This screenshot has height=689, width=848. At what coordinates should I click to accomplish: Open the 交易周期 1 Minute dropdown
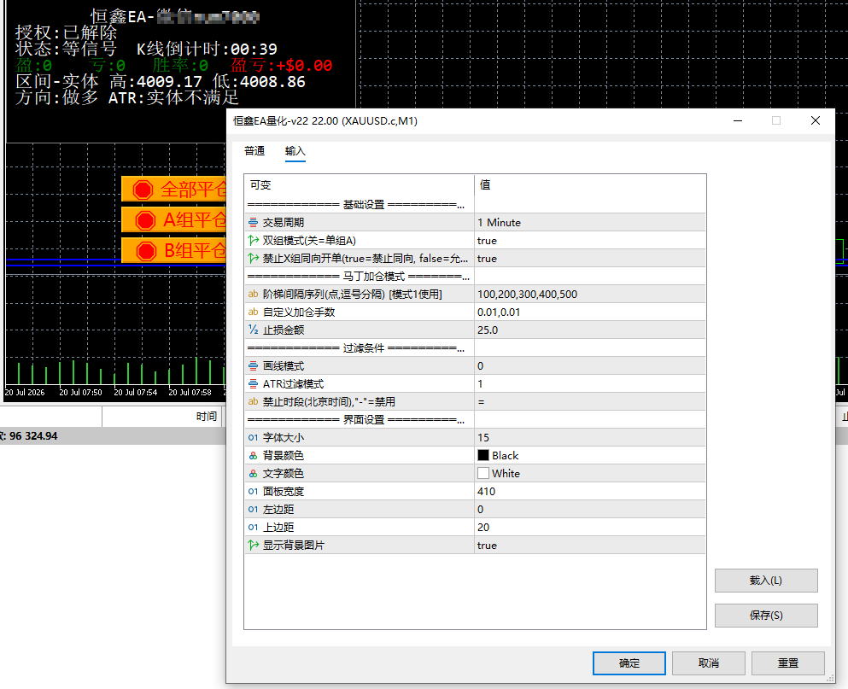pos(590,222)
